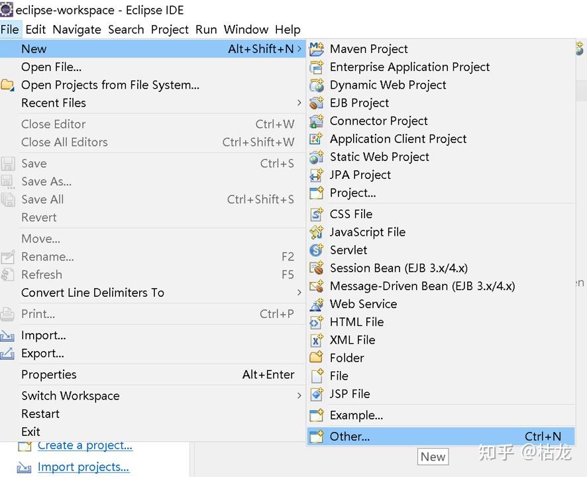587x477 pixels.
Task: Choose the XML File icon
Action: click(x=317, y=340)
